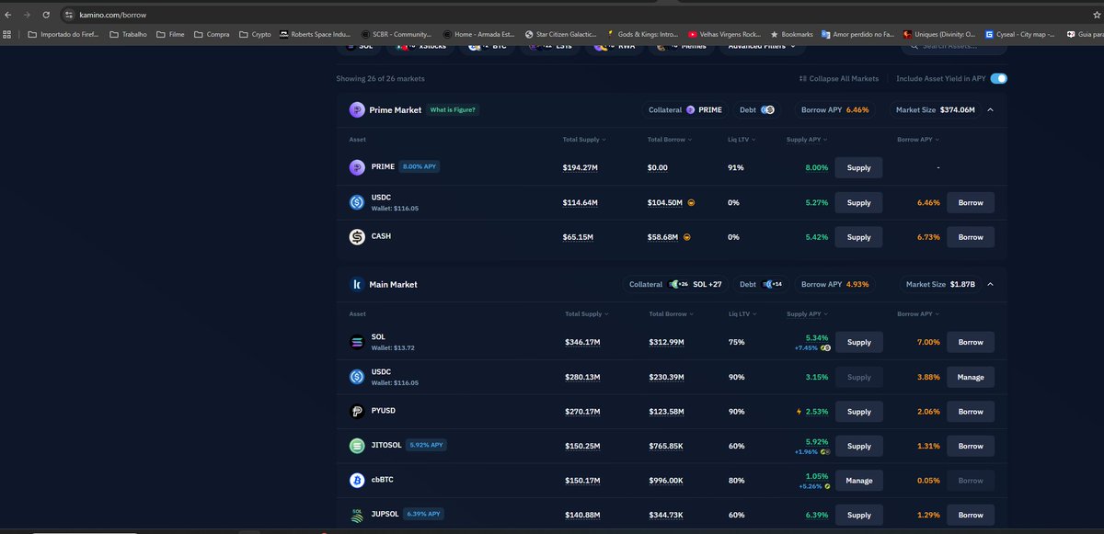
Task: Click warning icon beside $58.68M borrow
Action: tap(686, 237)
